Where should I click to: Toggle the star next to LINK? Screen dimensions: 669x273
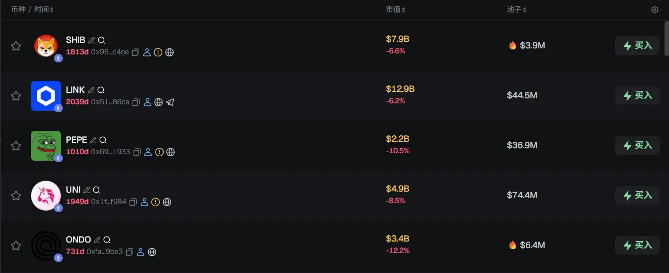(16, 96)
